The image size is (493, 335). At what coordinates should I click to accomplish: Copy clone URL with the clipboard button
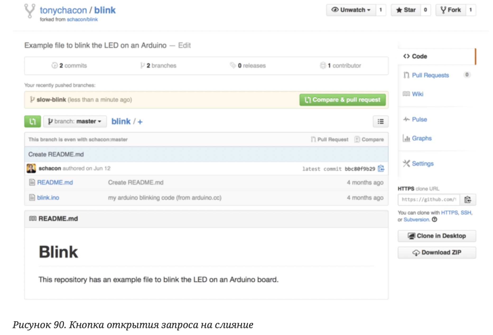[468, 199]
